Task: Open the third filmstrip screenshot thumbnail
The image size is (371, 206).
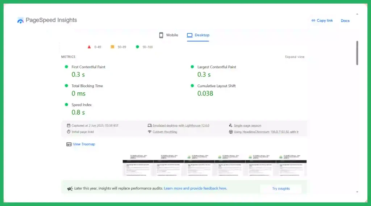Action: tap(199, 165)
